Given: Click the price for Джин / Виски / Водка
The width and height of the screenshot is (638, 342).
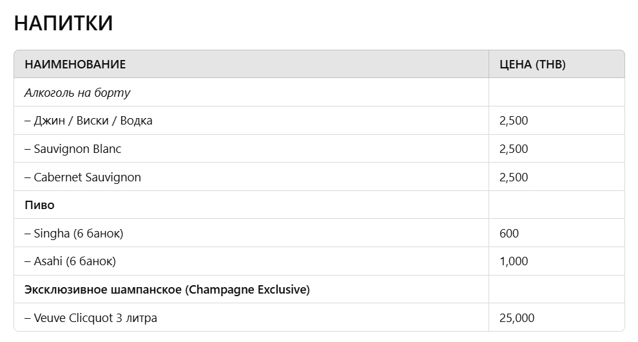Looking at the screenshot, I should [514, 121].
